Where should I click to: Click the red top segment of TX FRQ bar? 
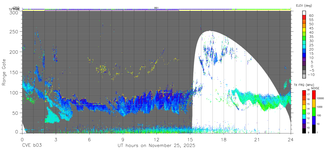point(304,93)
